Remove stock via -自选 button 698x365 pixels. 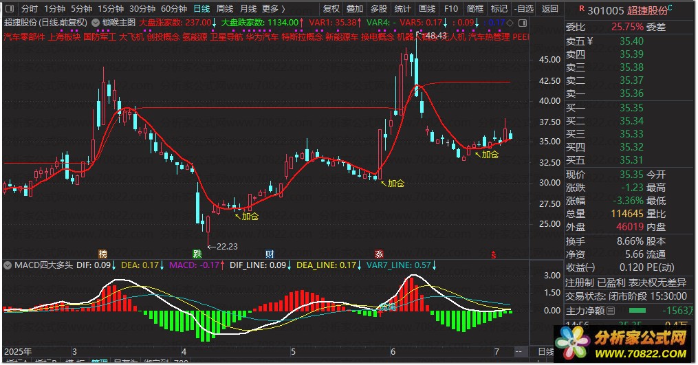point(523,8)
